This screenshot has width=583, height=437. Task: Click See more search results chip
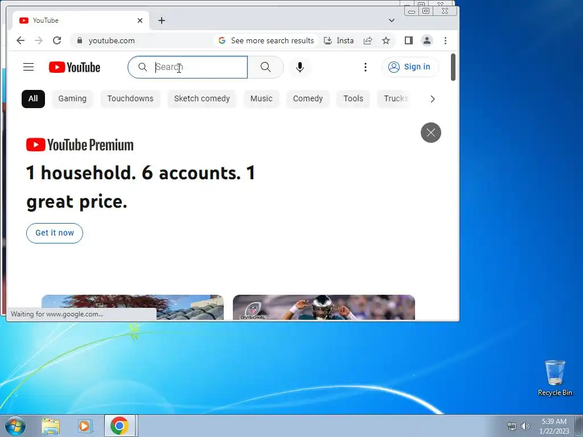point(266,40)
